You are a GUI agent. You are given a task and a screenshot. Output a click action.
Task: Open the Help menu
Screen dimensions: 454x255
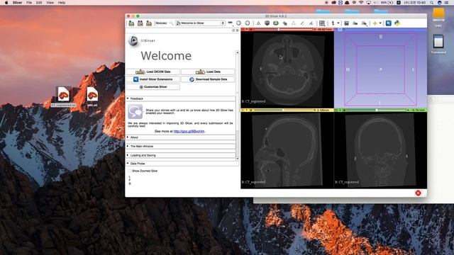pos(62,3)
